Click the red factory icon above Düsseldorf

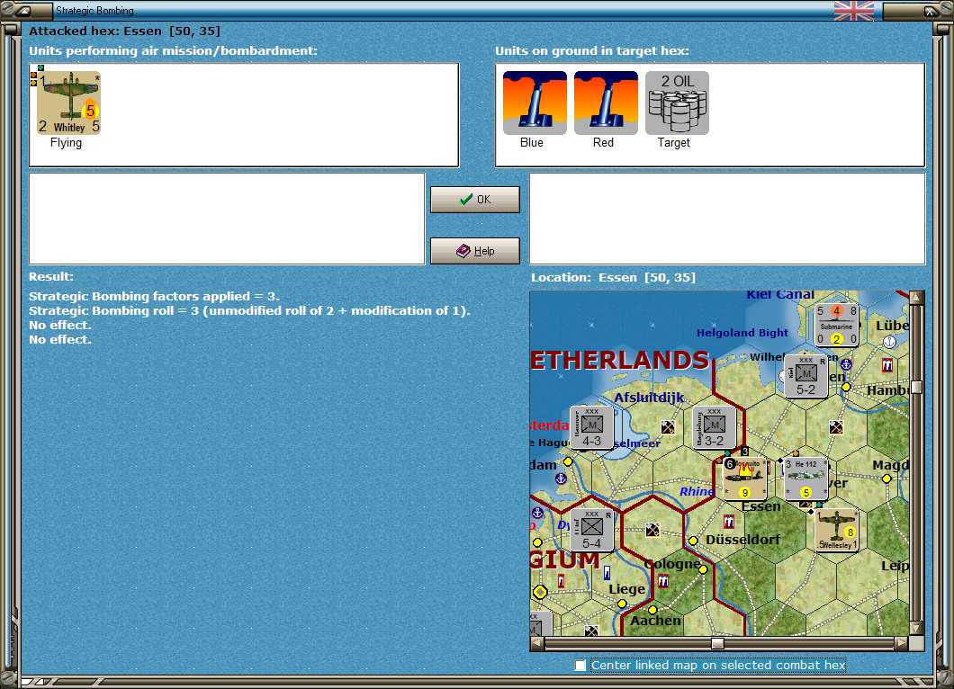pos(729,521)
